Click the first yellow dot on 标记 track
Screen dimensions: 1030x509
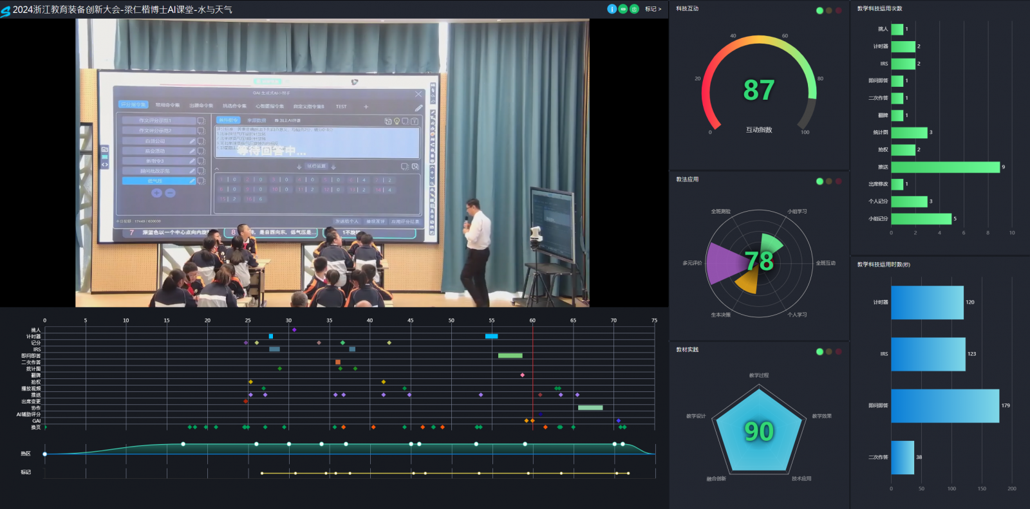[262, 474]
